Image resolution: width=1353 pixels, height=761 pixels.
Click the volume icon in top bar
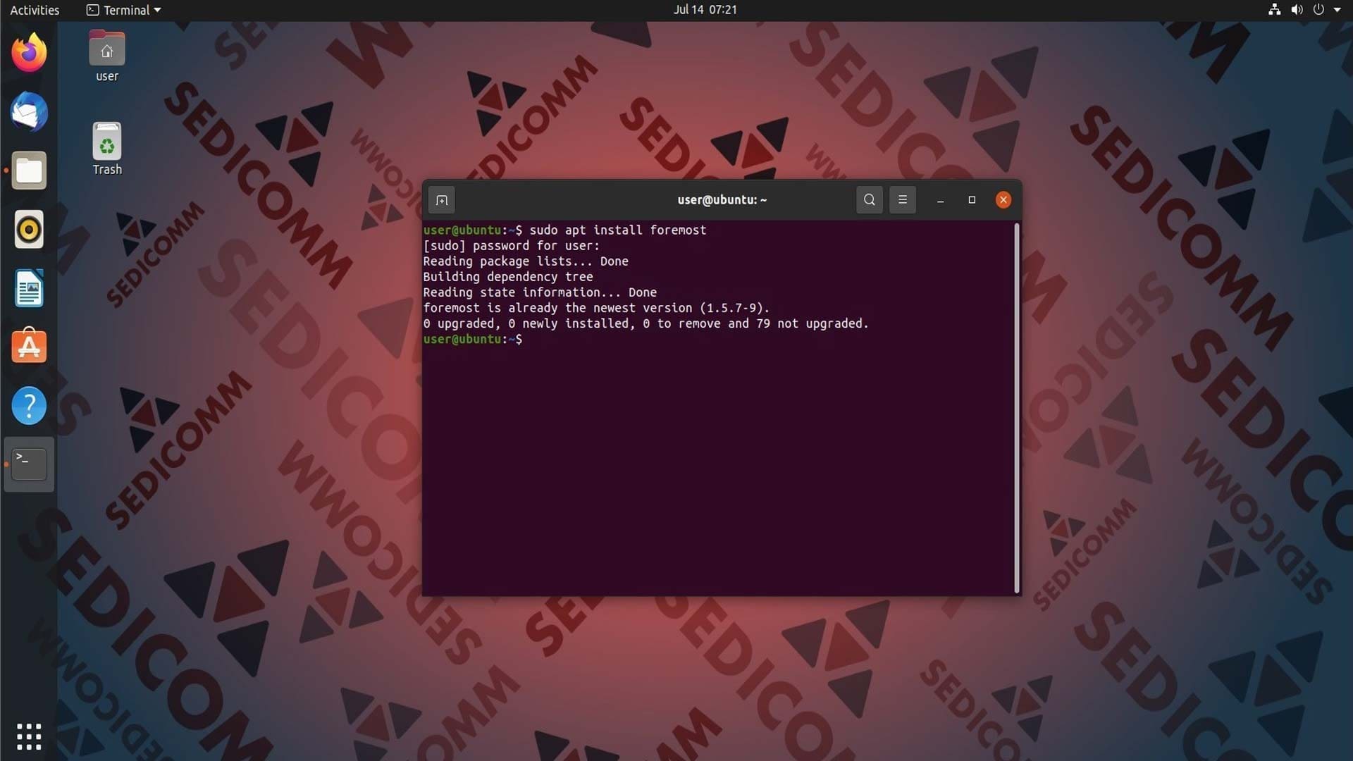(1297, 10)
